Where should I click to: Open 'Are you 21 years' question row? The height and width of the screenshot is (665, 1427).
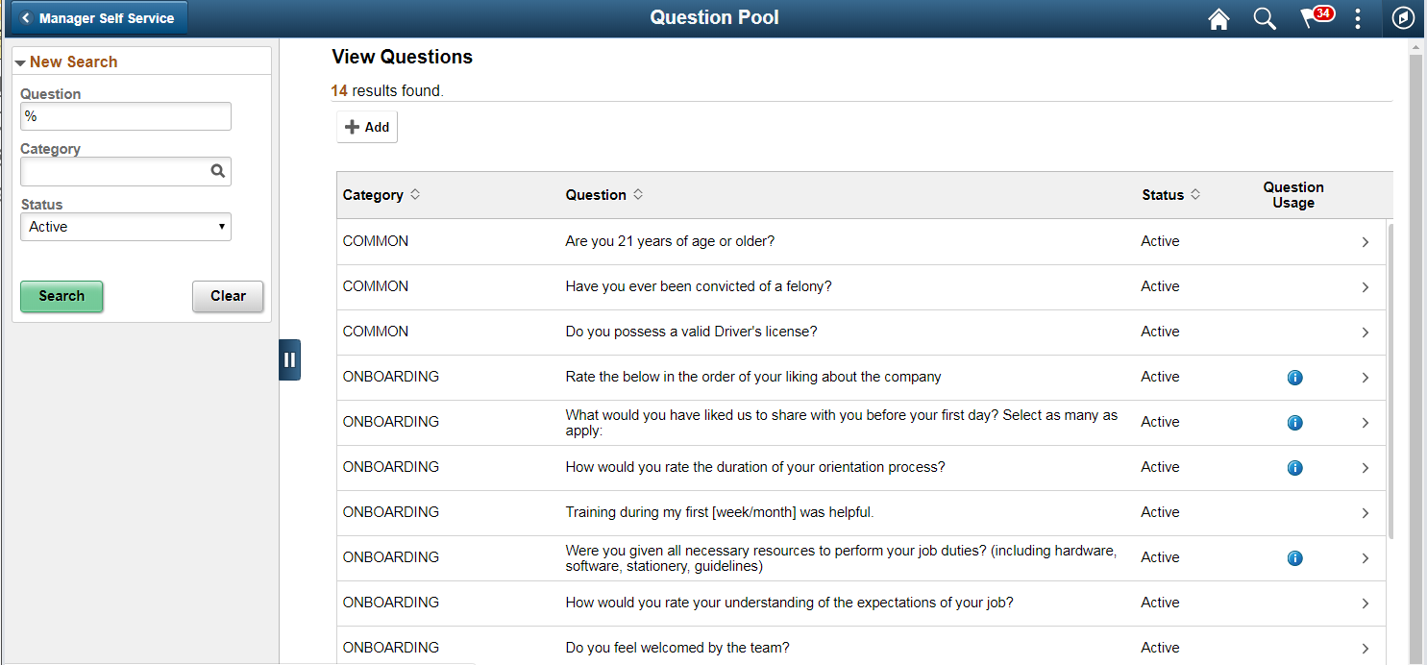click(x=1365, y=242)
